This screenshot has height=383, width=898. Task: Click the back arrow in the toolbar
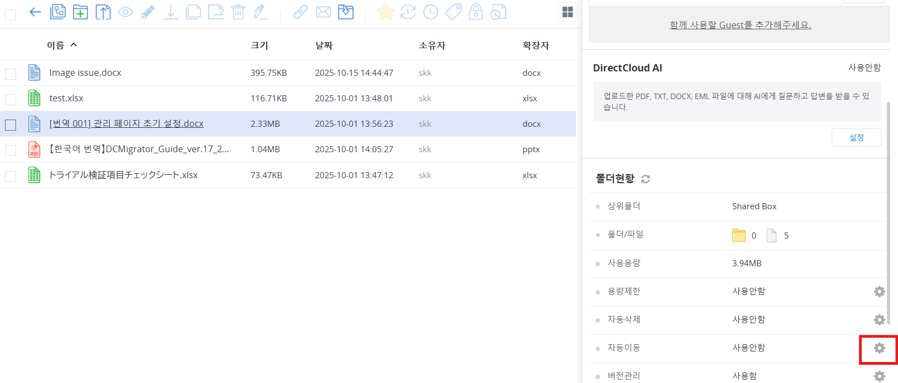35,12
